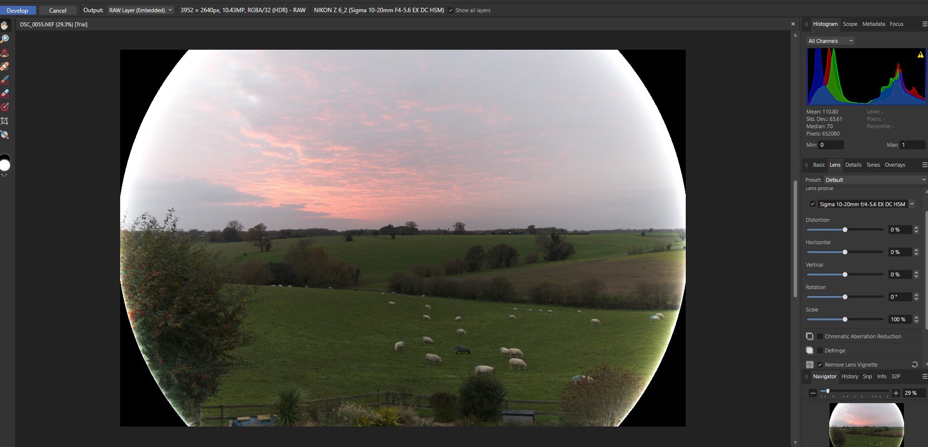Image resolution: width=928 pixels, height=447 pixels.
Task: Switch to the History tab
Action: [x=849, y=376]
